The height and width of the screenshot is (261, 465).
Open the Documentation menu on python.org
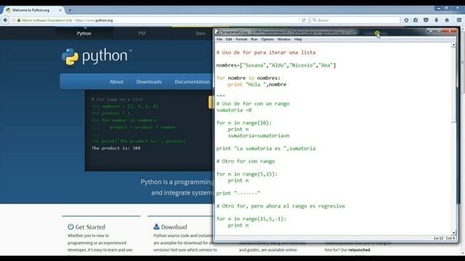pos(192,82)
